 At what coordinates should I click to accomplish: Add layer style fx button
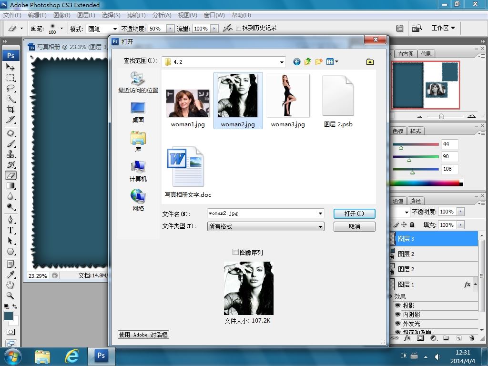click(x=407, y=338)
